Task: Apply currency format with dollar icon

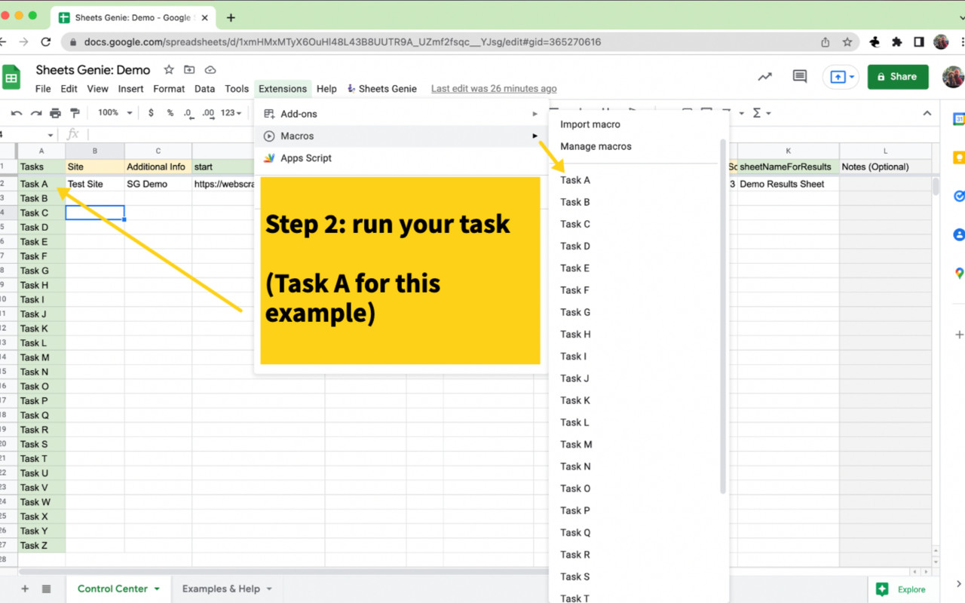Action: [151, 113]
